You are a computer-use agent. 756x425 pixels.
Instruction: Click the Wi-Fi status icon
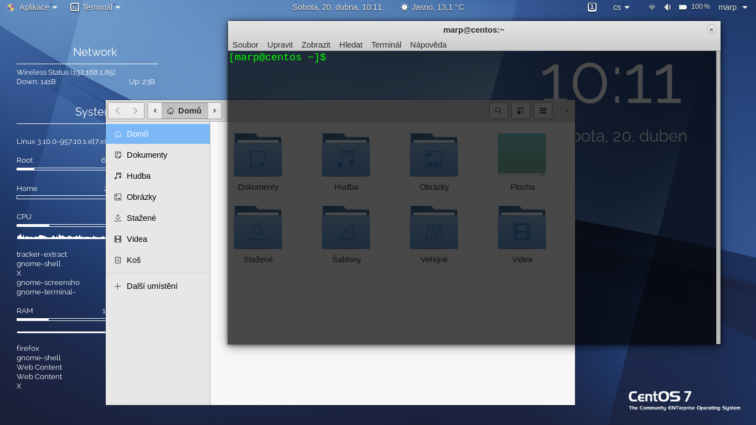tap(651, 7)
